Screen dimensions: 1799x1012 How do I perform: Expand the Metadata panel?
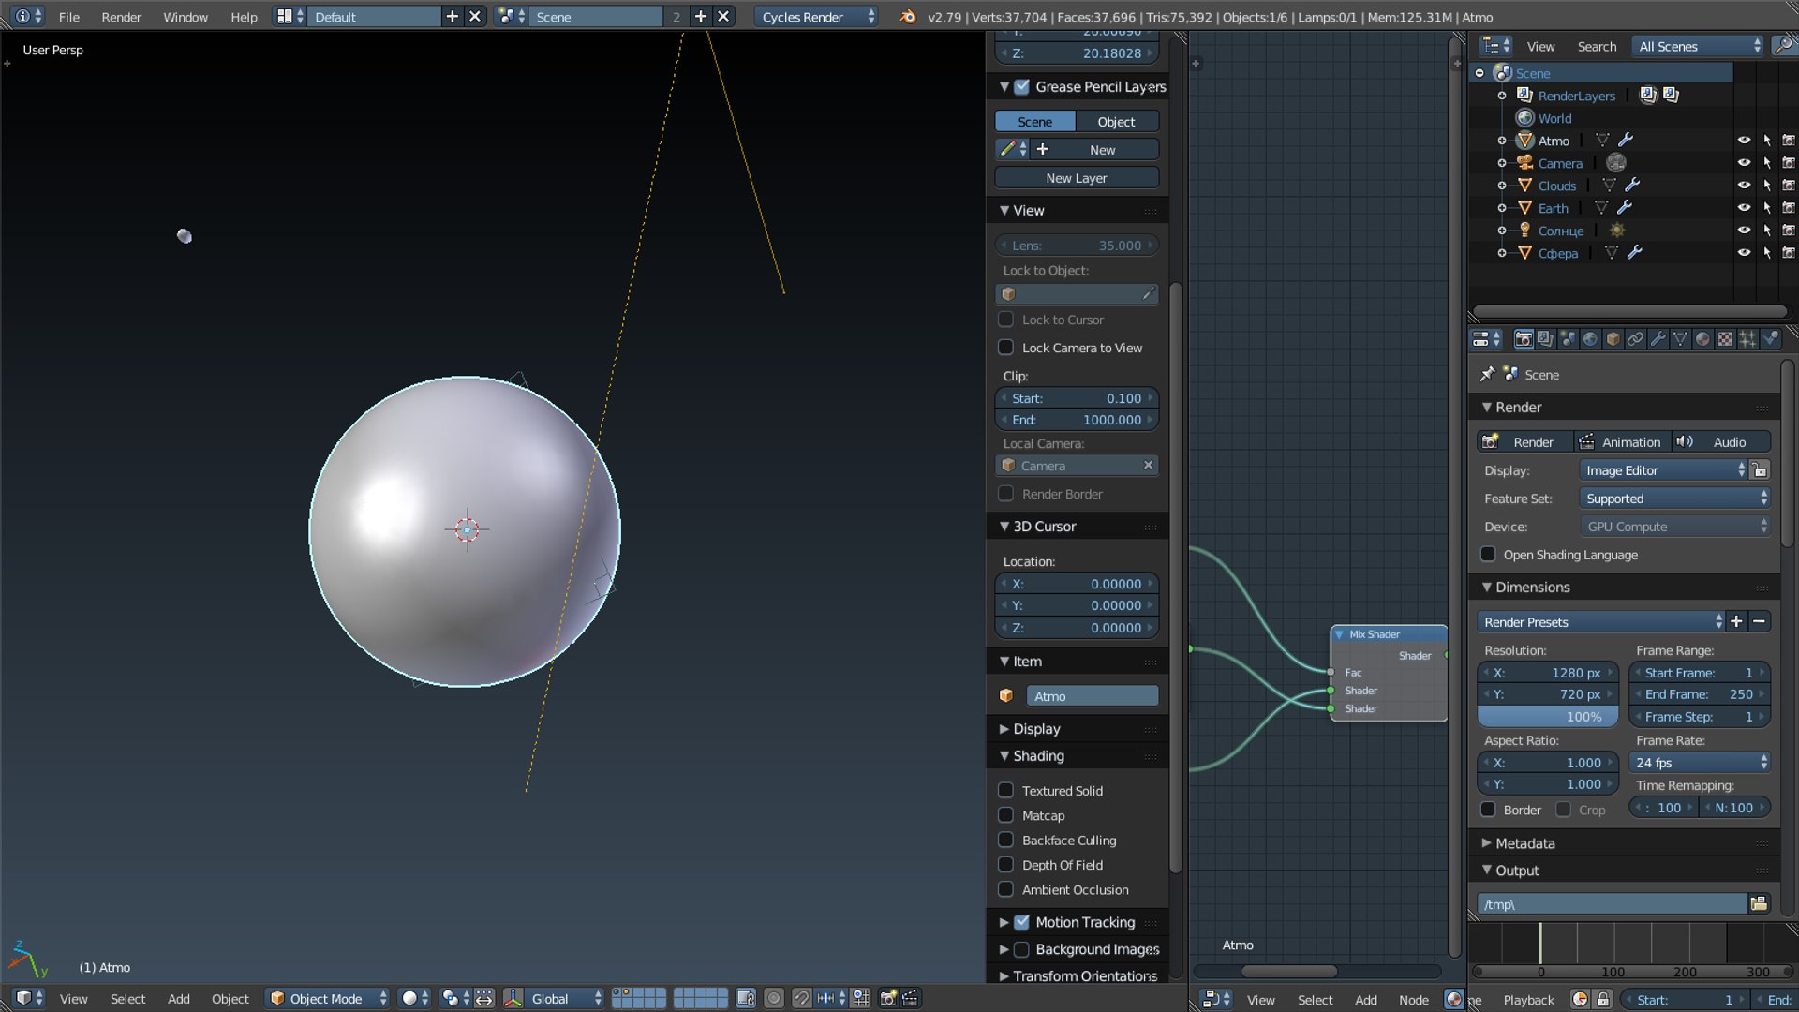pos(1524,843)
